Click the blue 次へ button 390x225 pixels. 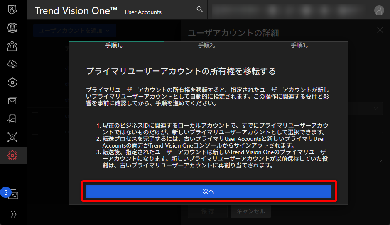[x=208, y=191]
